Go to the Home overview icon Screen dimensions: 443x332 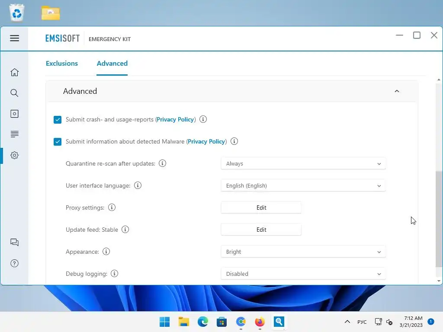(14, 72)
